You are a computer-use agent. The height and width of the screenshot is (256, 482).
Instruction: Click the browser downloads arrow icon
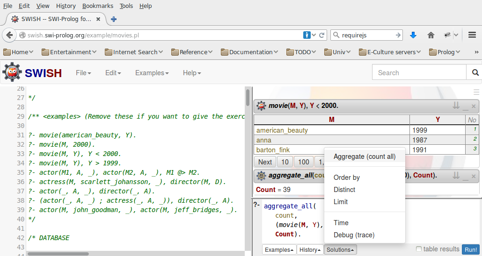(x=413, y=35)
